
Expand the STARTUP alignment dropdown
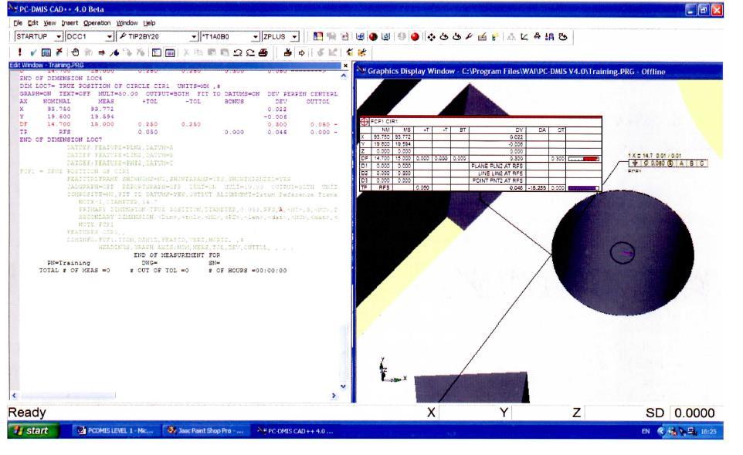pyautogui.click(x=58, y=36)
